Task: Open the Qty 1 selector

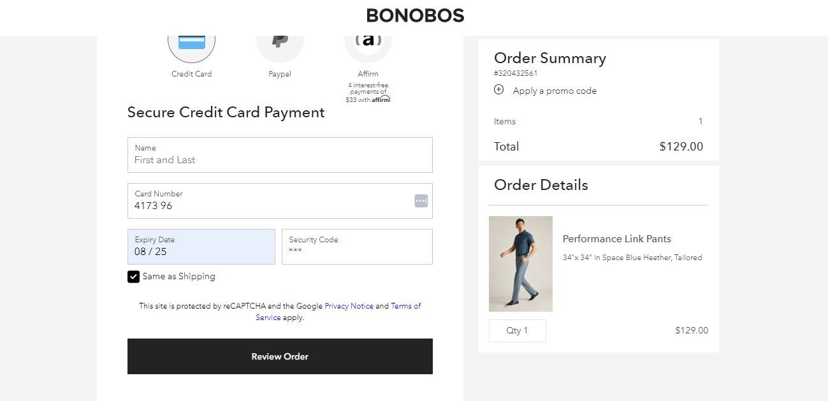Action: (x=517, y=330)
